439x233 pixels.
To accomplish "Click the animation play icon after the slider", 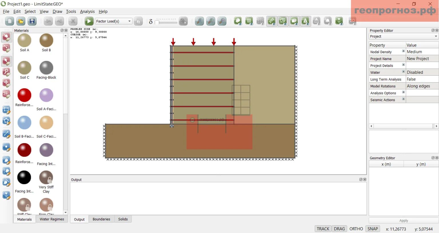I will pyautogui.click(x=183, y=21).
